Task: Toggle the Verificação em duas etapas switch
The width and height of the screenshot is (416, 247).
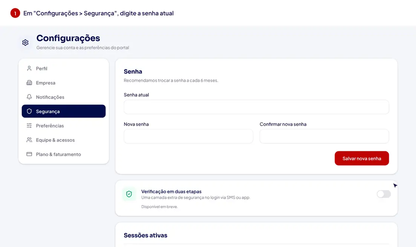Action: 384,194
